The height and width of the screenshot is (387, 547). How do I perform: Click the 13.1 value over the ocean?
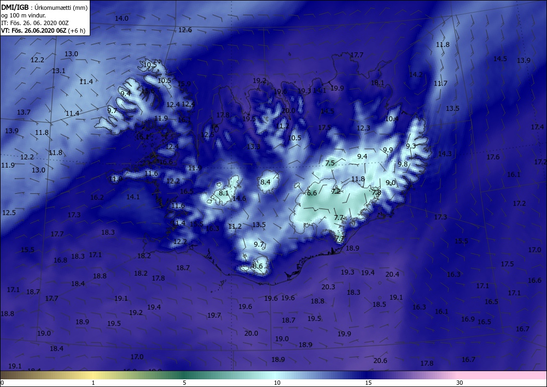click(x=59, y=70)
